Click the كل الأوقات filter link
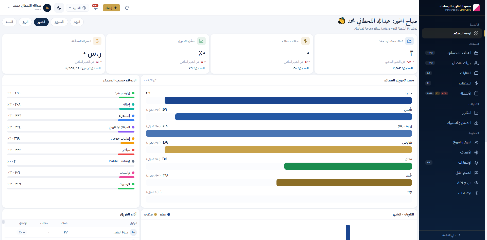Screen dimensions: 487x240 click(x=150, y=80)
